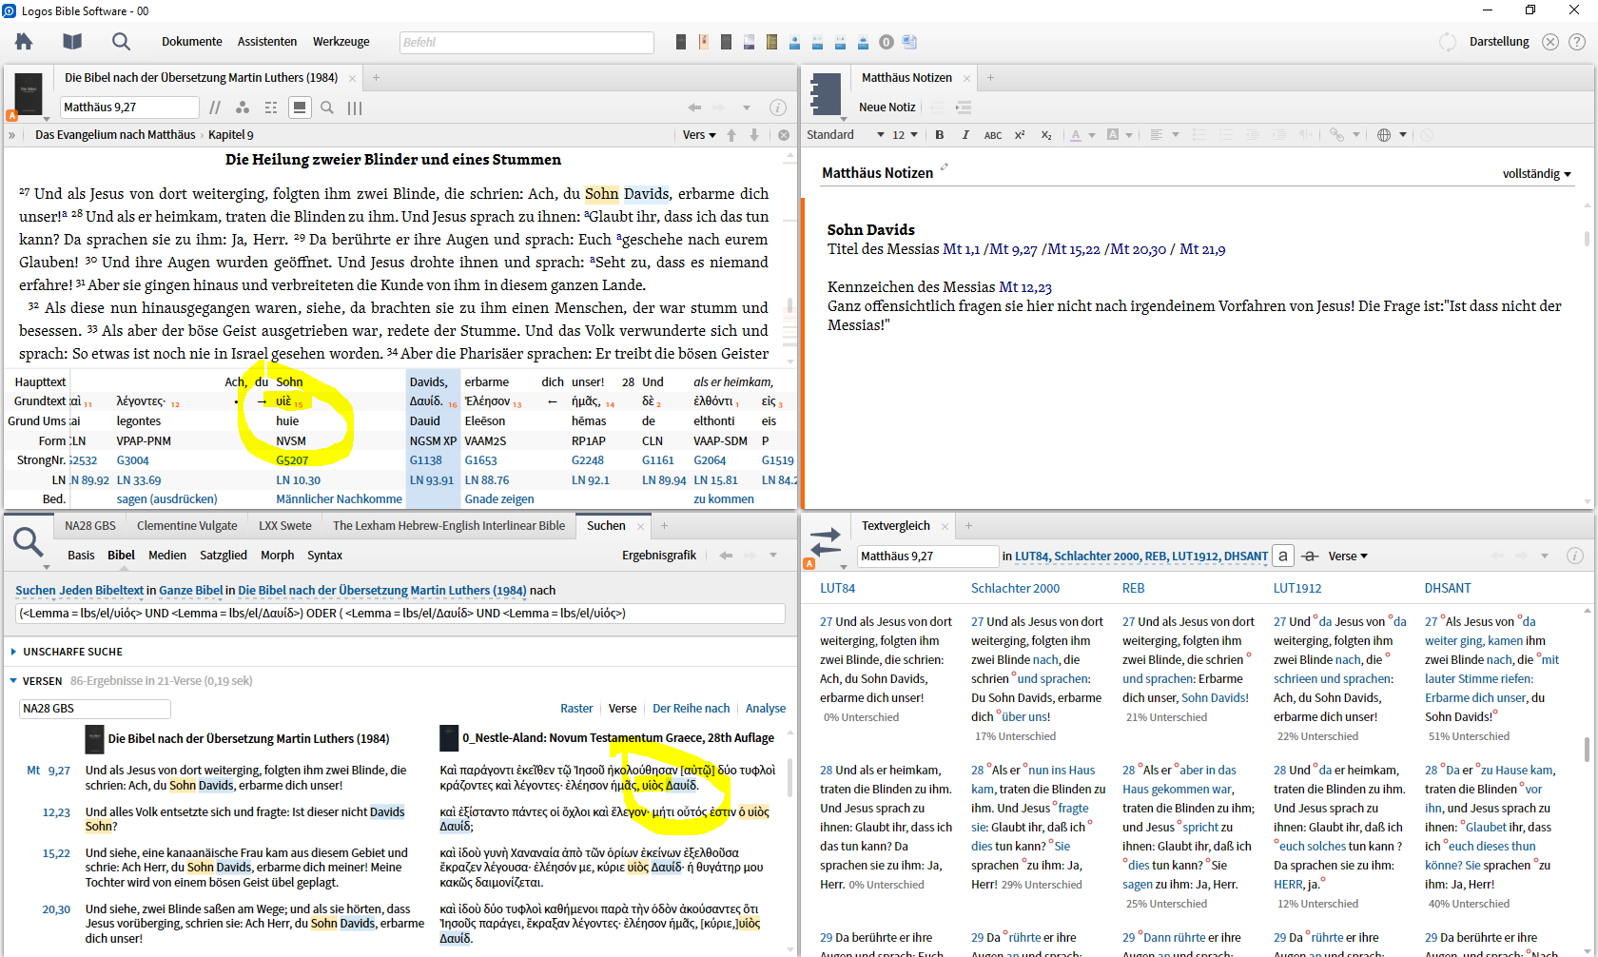This screenshot has width=1598, height=957.
Task: Open the Luther Bible panel info icon
Action: [777, 107]
